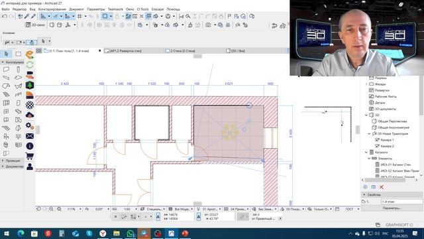This screenshot has height=239, width=424.
Task: Open the Конструирование menu
Action: click(52, 9)
